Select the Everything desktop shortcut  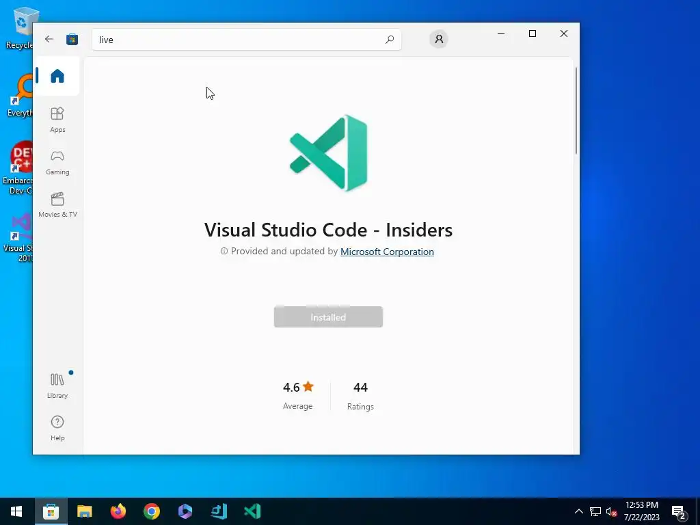(20, 96)
